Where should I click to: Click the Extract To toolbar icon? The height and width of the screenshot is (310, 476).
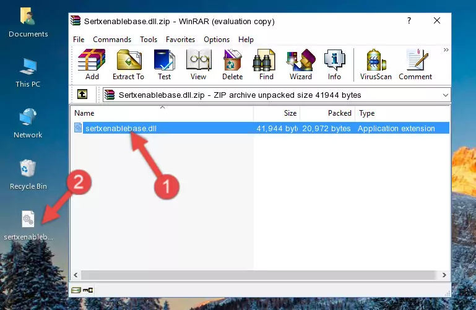128,64
